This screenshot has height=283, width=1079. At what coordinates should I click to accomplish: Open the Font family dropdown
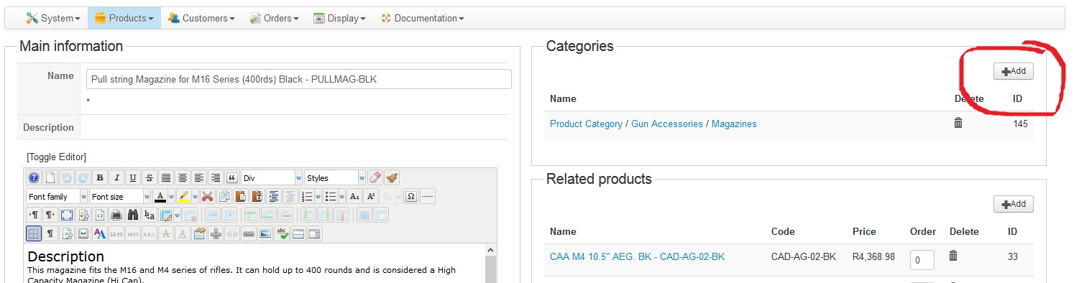pos(58,196)
